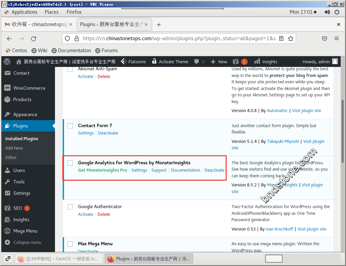Screen dimensions: 346x266
Task: Click the padlock site security icon
Action: click(x=77, y=38)
